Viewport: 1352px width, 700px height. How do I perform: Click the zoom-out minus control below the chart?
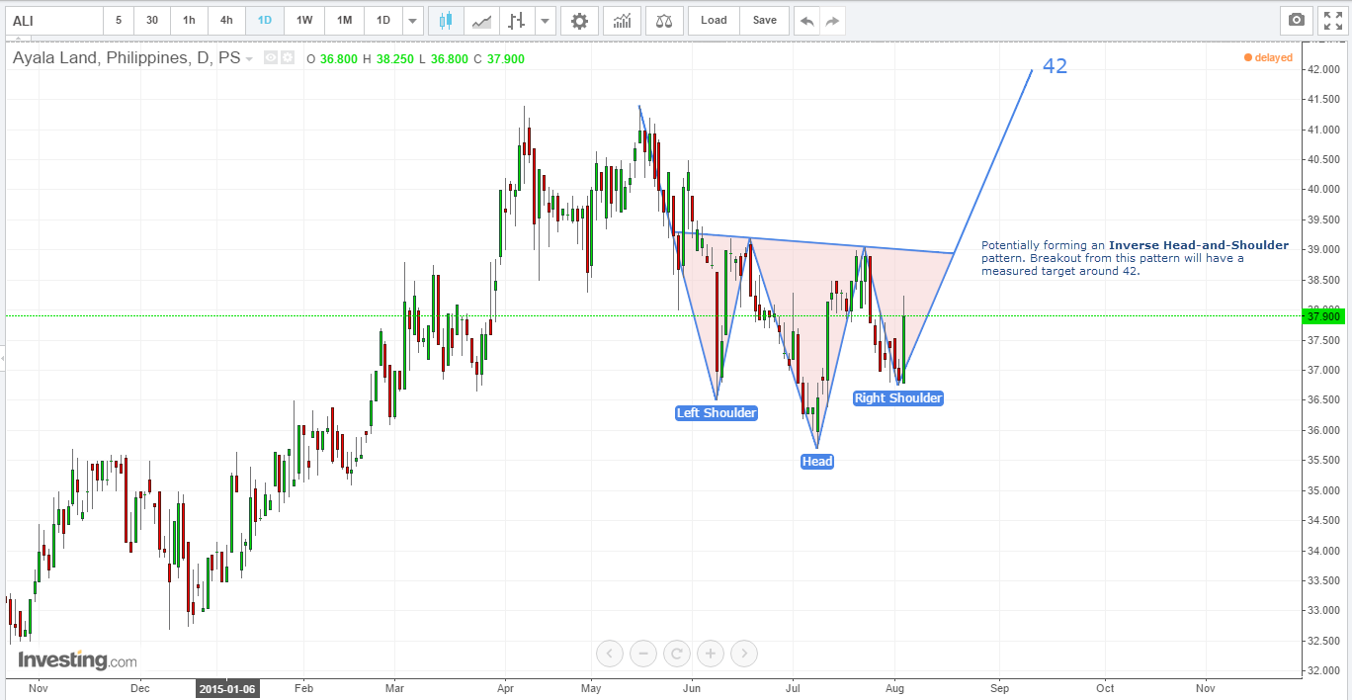coord(643,654)
